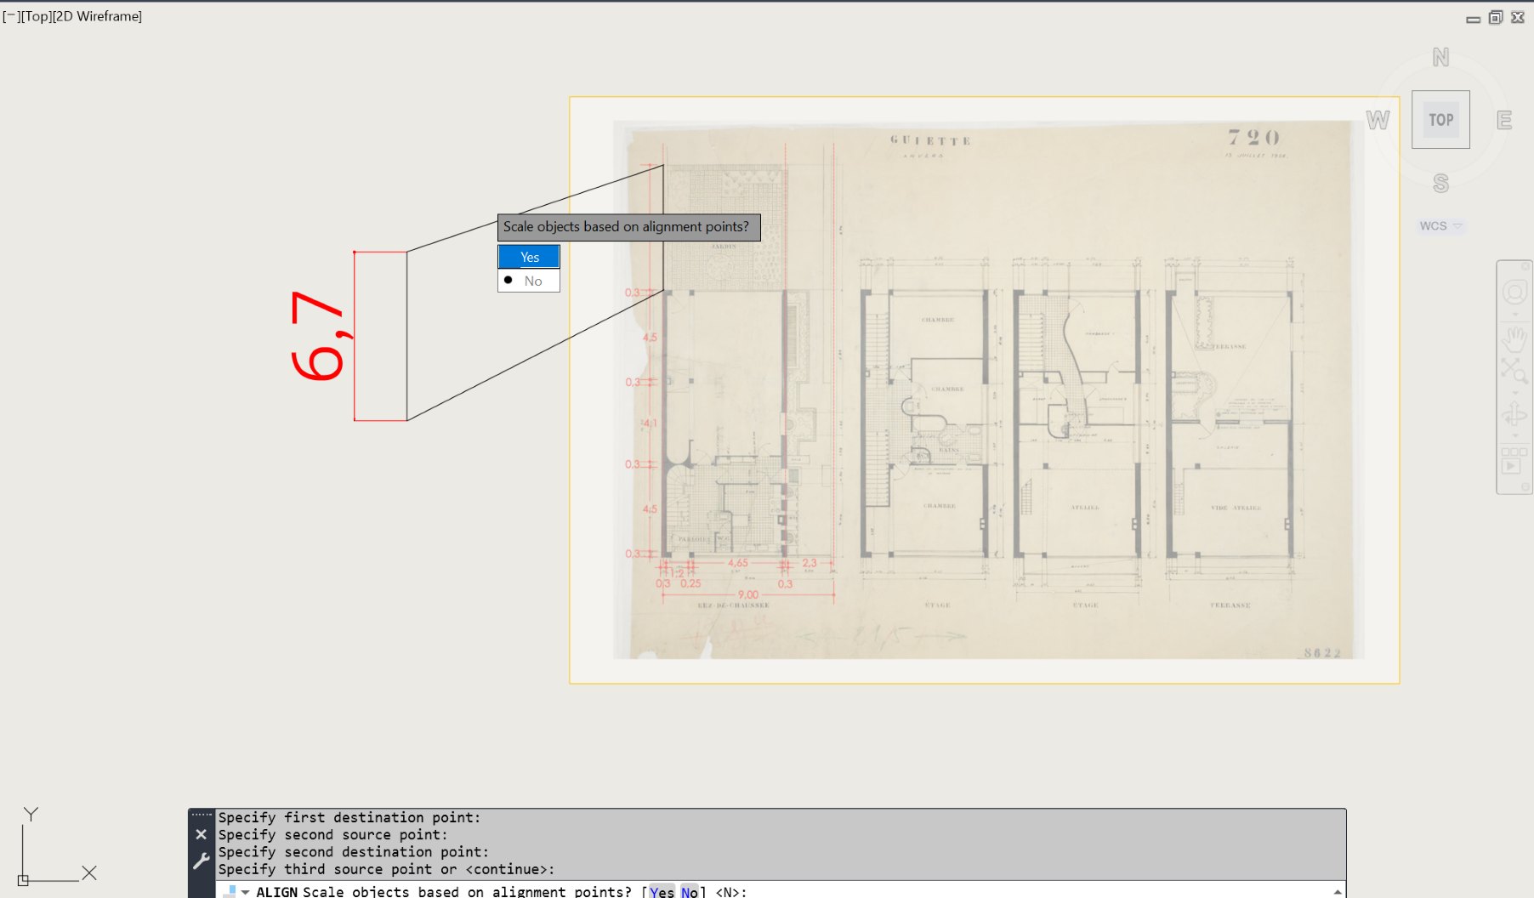Open the [Top] view controls menu
This screenshot has width=1534, height=898.
(36, 16)
